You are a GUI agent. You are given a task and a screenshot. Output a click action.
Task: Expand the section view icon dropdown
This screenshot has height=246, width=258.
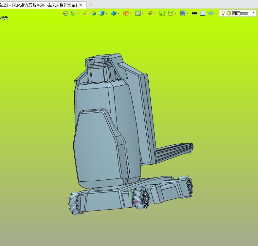click(x=143, y=13)
